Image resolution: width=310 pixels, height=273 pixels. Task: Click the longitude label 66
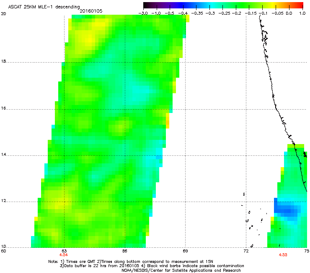(x=124, y=251)
